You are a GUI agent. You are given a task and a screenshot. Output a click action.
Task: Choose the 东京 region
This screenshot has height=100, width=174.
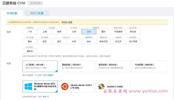click(74, 41)
